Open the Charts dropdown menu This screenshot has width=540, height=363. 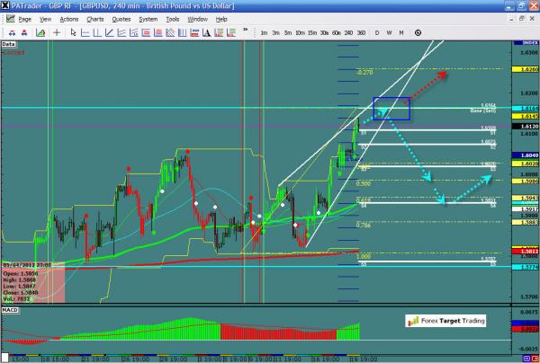pos(93,18)
